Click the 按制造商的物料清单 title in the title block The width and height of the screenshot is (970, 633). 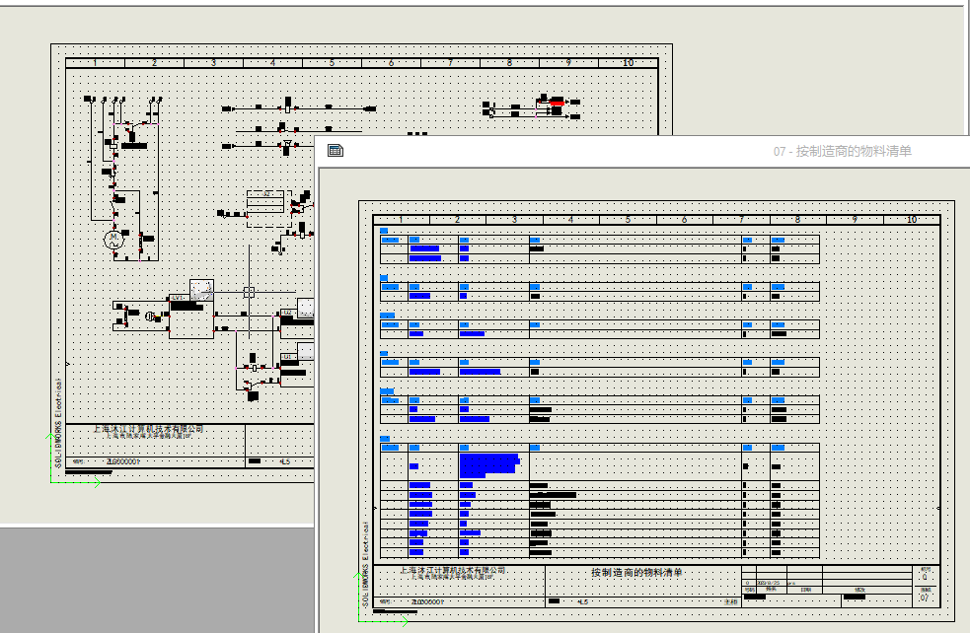(x=639, y=571)
